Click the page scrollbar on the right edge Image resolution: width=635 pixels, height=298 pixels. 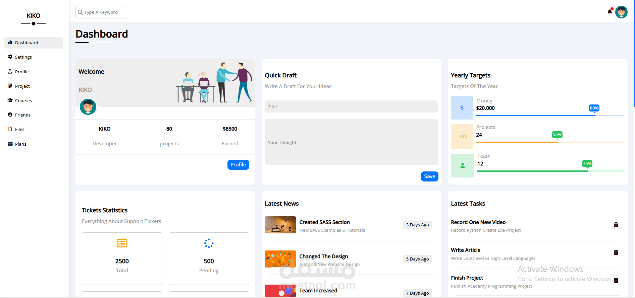click(634, 54)
